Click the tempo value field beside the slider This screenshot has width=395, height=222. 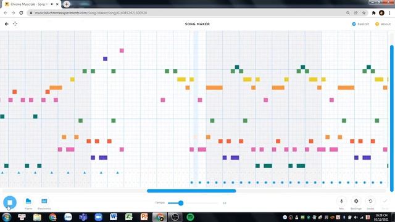(x=225, y=203)
